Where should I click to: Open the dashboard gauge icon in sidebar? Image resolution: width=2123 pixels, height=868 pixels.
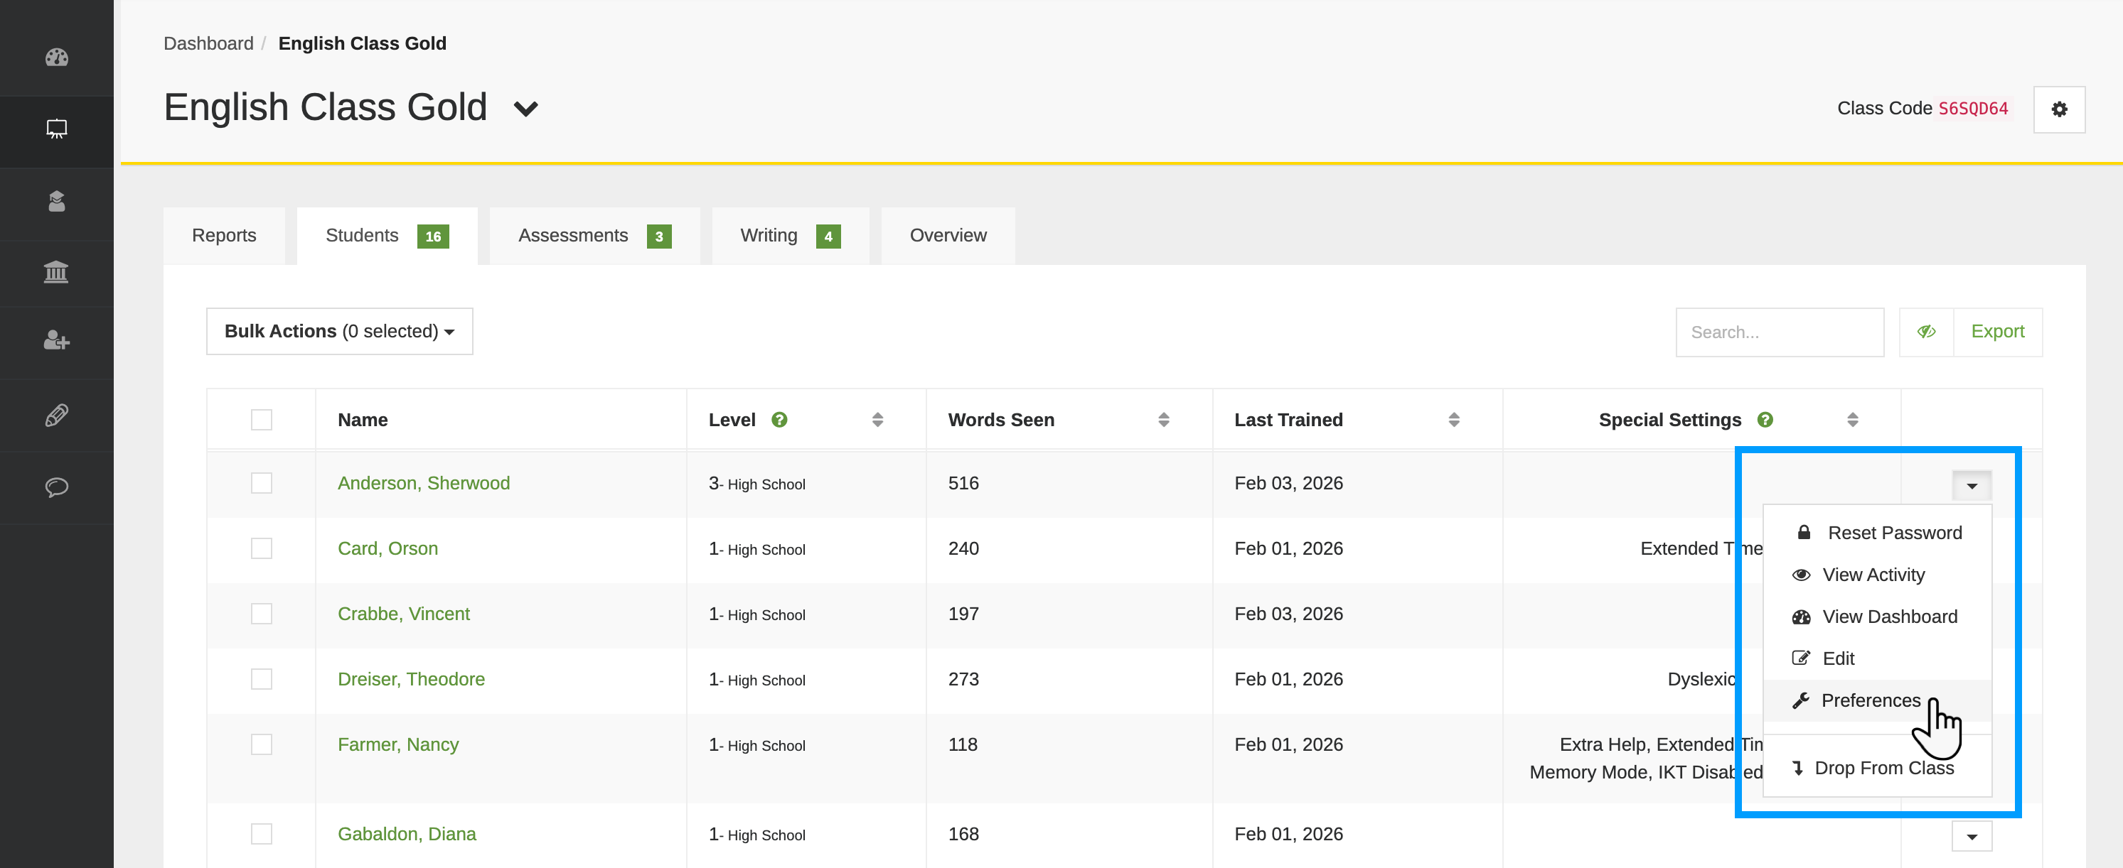click(x=56, y=58)
